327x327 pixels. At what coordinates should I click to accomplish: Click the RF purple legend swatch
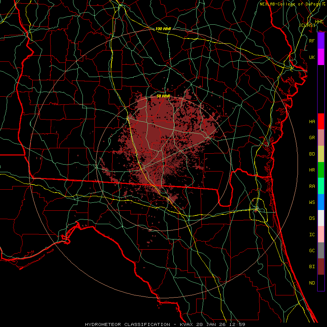tap(321, 41)
